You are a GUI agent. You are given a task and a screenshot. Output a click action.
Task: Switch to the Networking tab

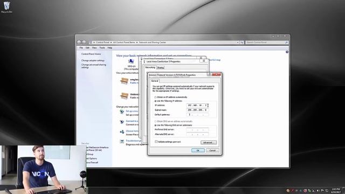pos(150,67)
